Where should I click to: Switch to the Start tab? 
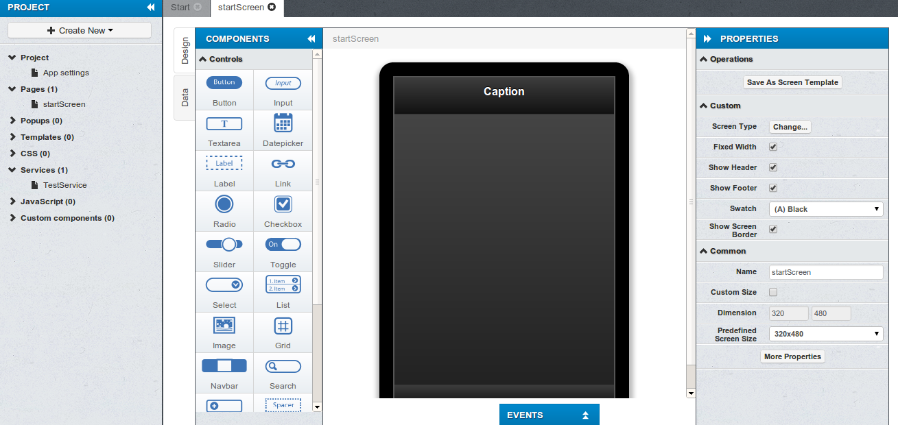180,7
